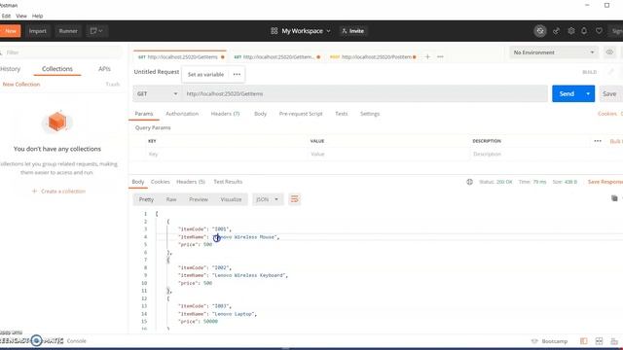The height and width of the screenshot is (350, 623).
Task: Click the New Collection link
Action: point(21,85)
